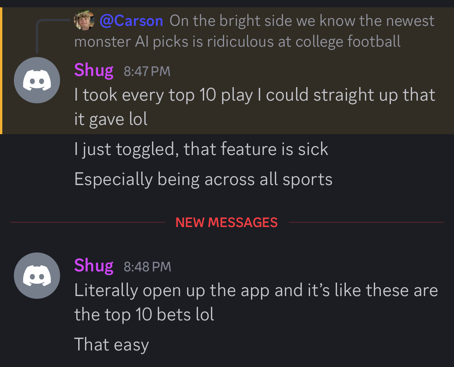
Task: Click the 8:48 PM timestamp
Action: coord(147,267)
